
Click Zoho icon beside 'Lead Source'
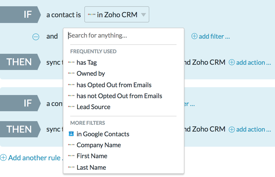coord(71,107)
